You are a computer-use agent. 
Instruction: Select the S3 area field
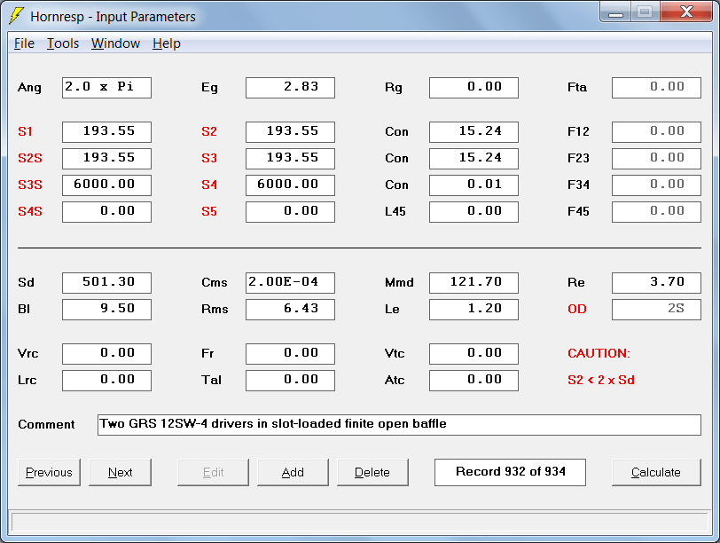(290, 159)
